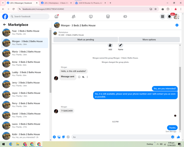184x147 pixels.
Task: Open Luddy - 3 Beds 2 Baths conversation
Action: [x=25, y=74]
